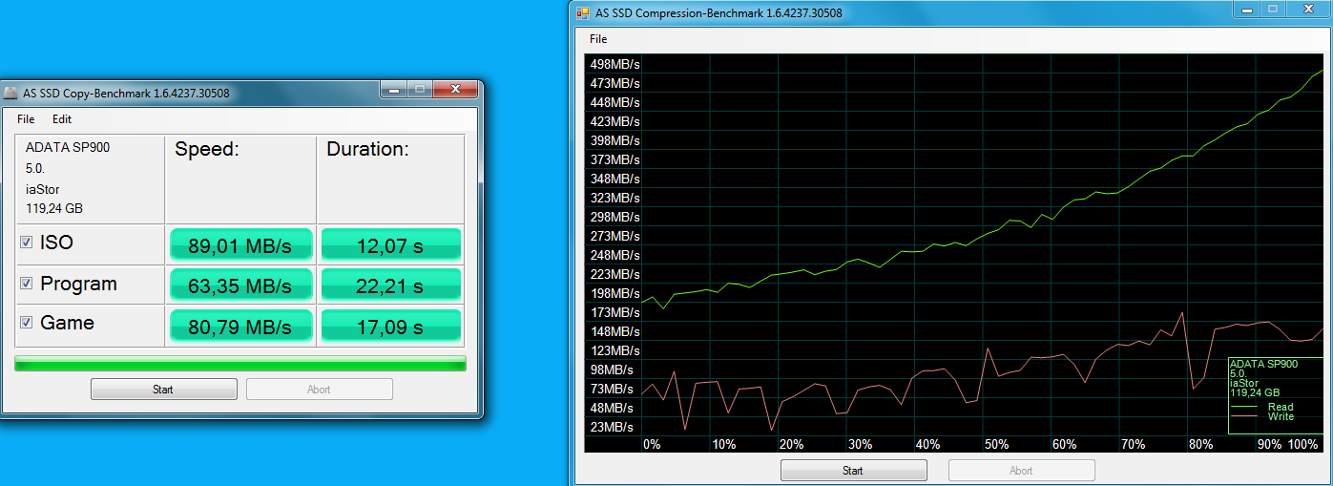Click the Read legend entry in graph

pos(1281,407)
